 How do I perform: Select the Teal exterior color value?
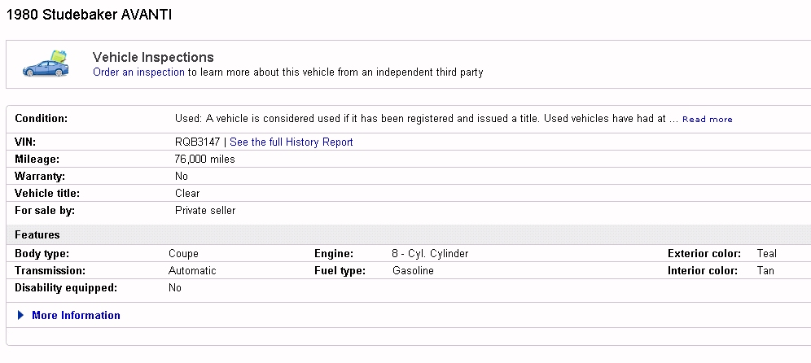(x=766, y=254)
